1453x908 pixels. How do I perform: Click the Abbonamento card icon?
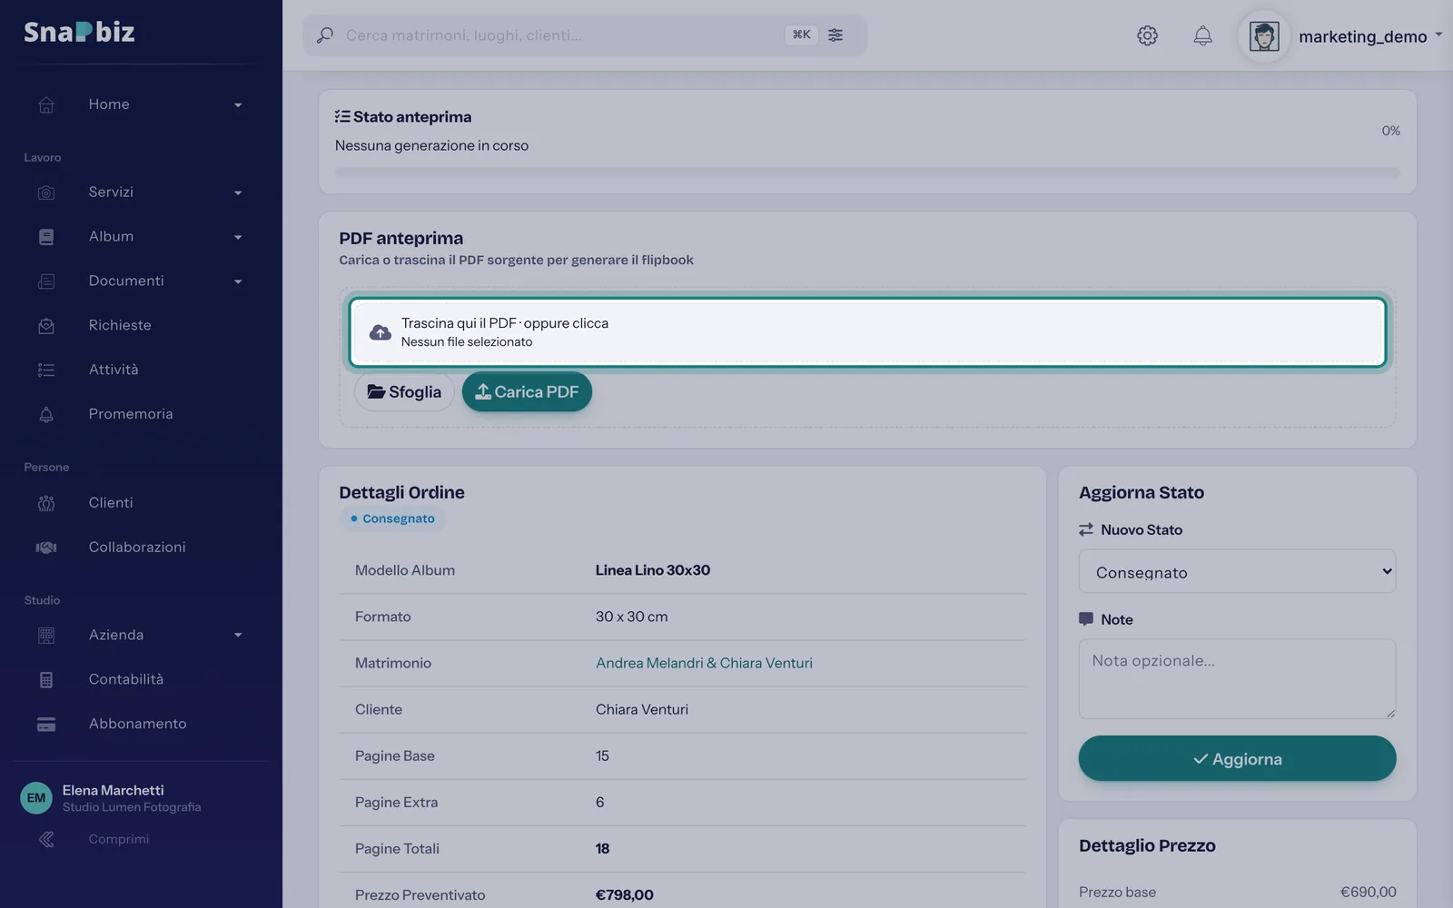46,725
